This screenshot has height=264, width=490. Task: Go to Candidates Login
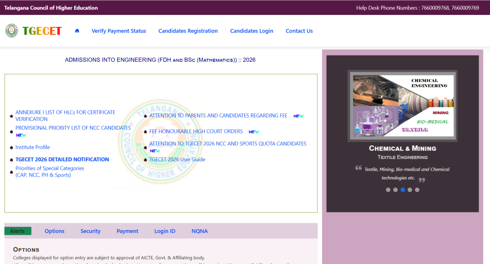(252, 31)
